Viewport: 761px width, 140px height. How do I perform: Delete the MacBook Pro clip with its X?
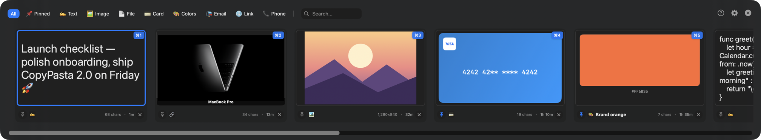280,115
